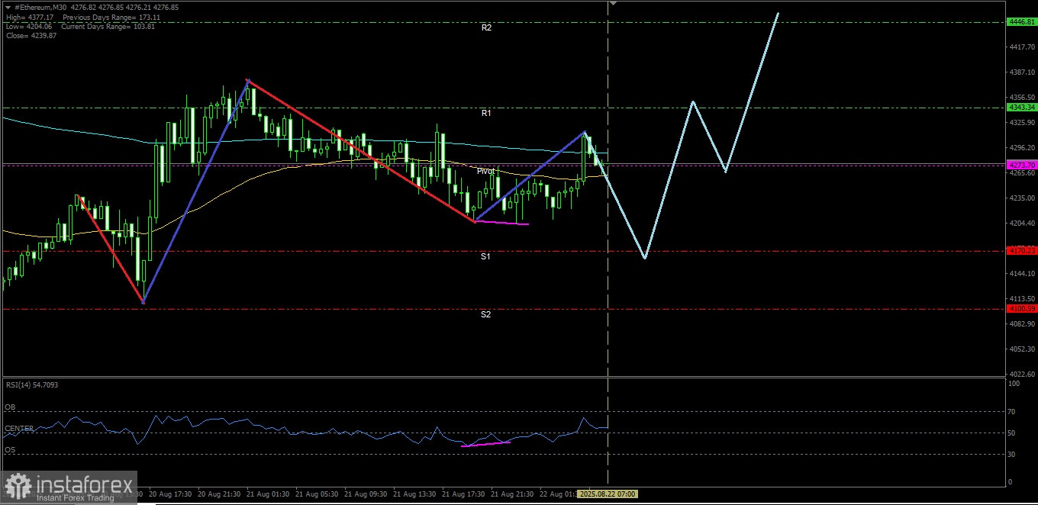1038x505 pixels.
Task: Click the CENTER level label in RSI pane
Action: (x=18, y=429)
